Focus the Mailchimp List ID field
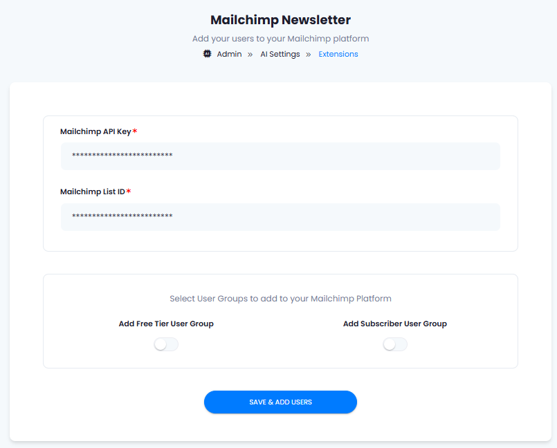This screenshot has width=557, height=448. click(280, 217)
